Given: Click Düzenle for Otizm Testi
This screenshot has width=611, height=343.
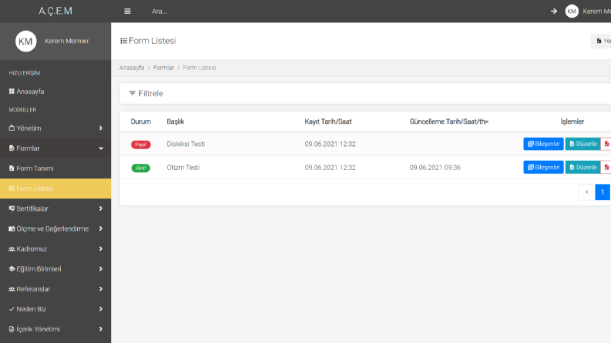Looking at the screenshot, I should coord(583,167).
